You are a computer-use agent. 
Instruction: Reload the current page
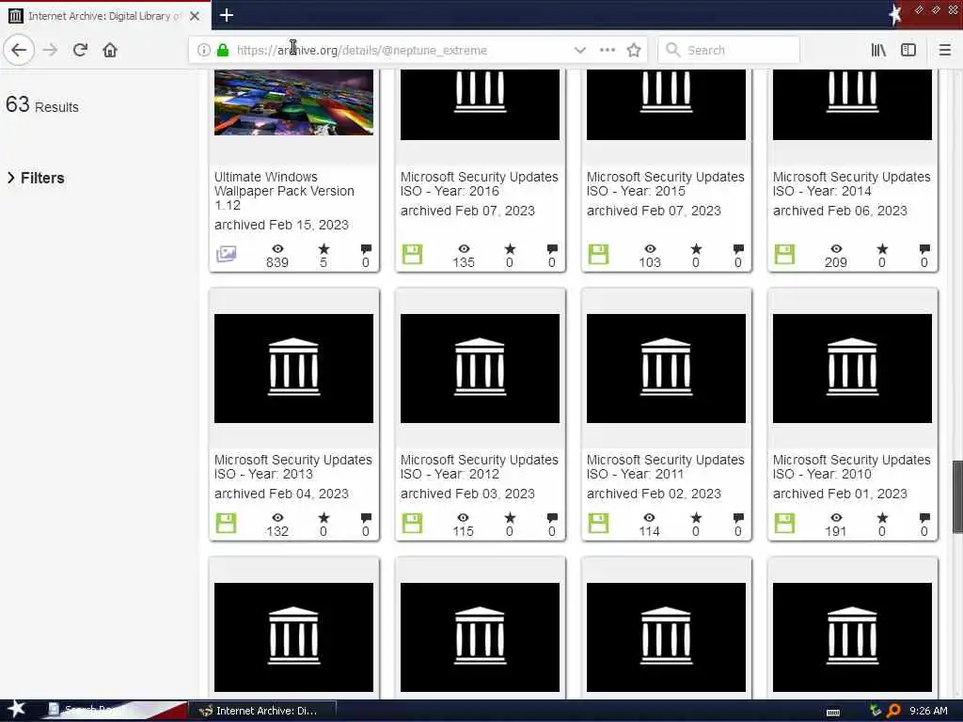click(80, 50)
